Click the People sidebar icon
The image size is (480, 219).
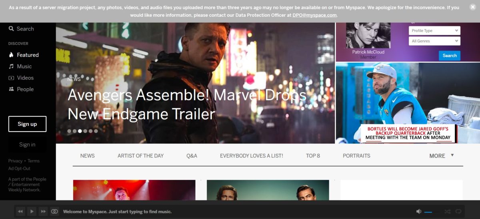click(x=11, y=89)
